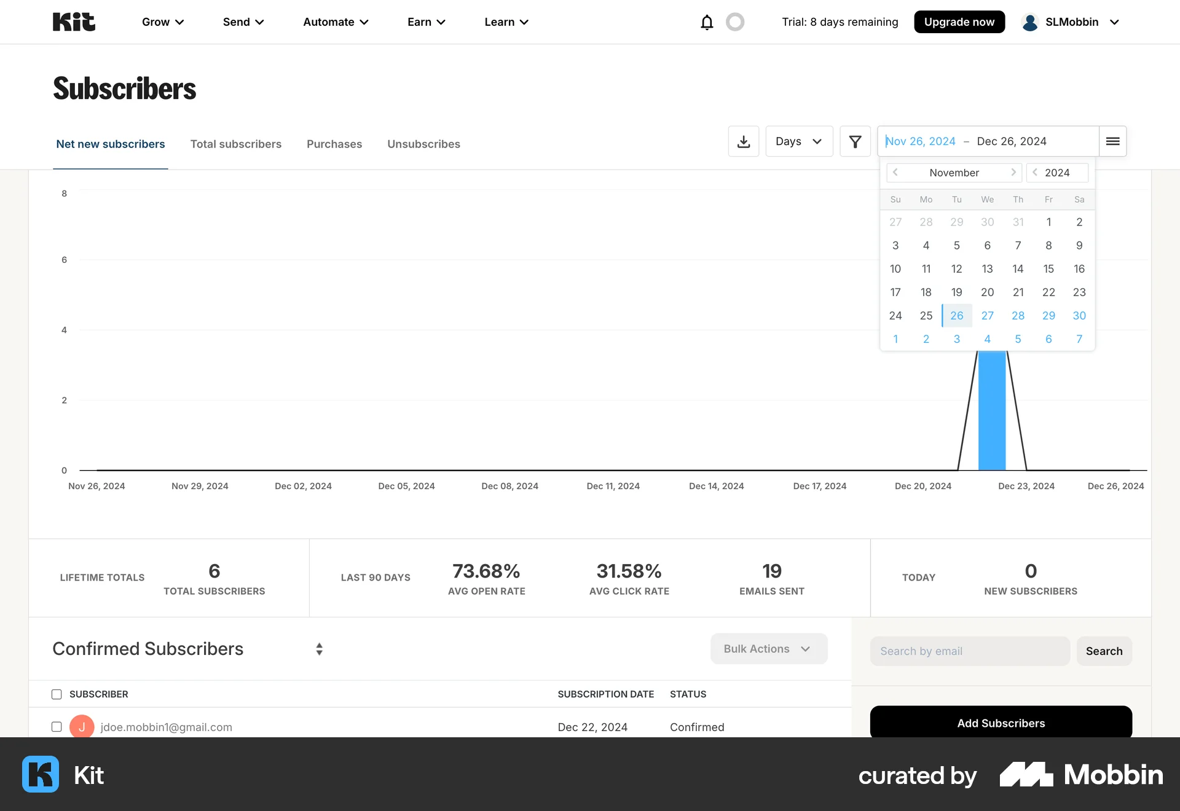1180x811 pixels.
Task: Select December 15 in the calendar
Action: 1049,268
